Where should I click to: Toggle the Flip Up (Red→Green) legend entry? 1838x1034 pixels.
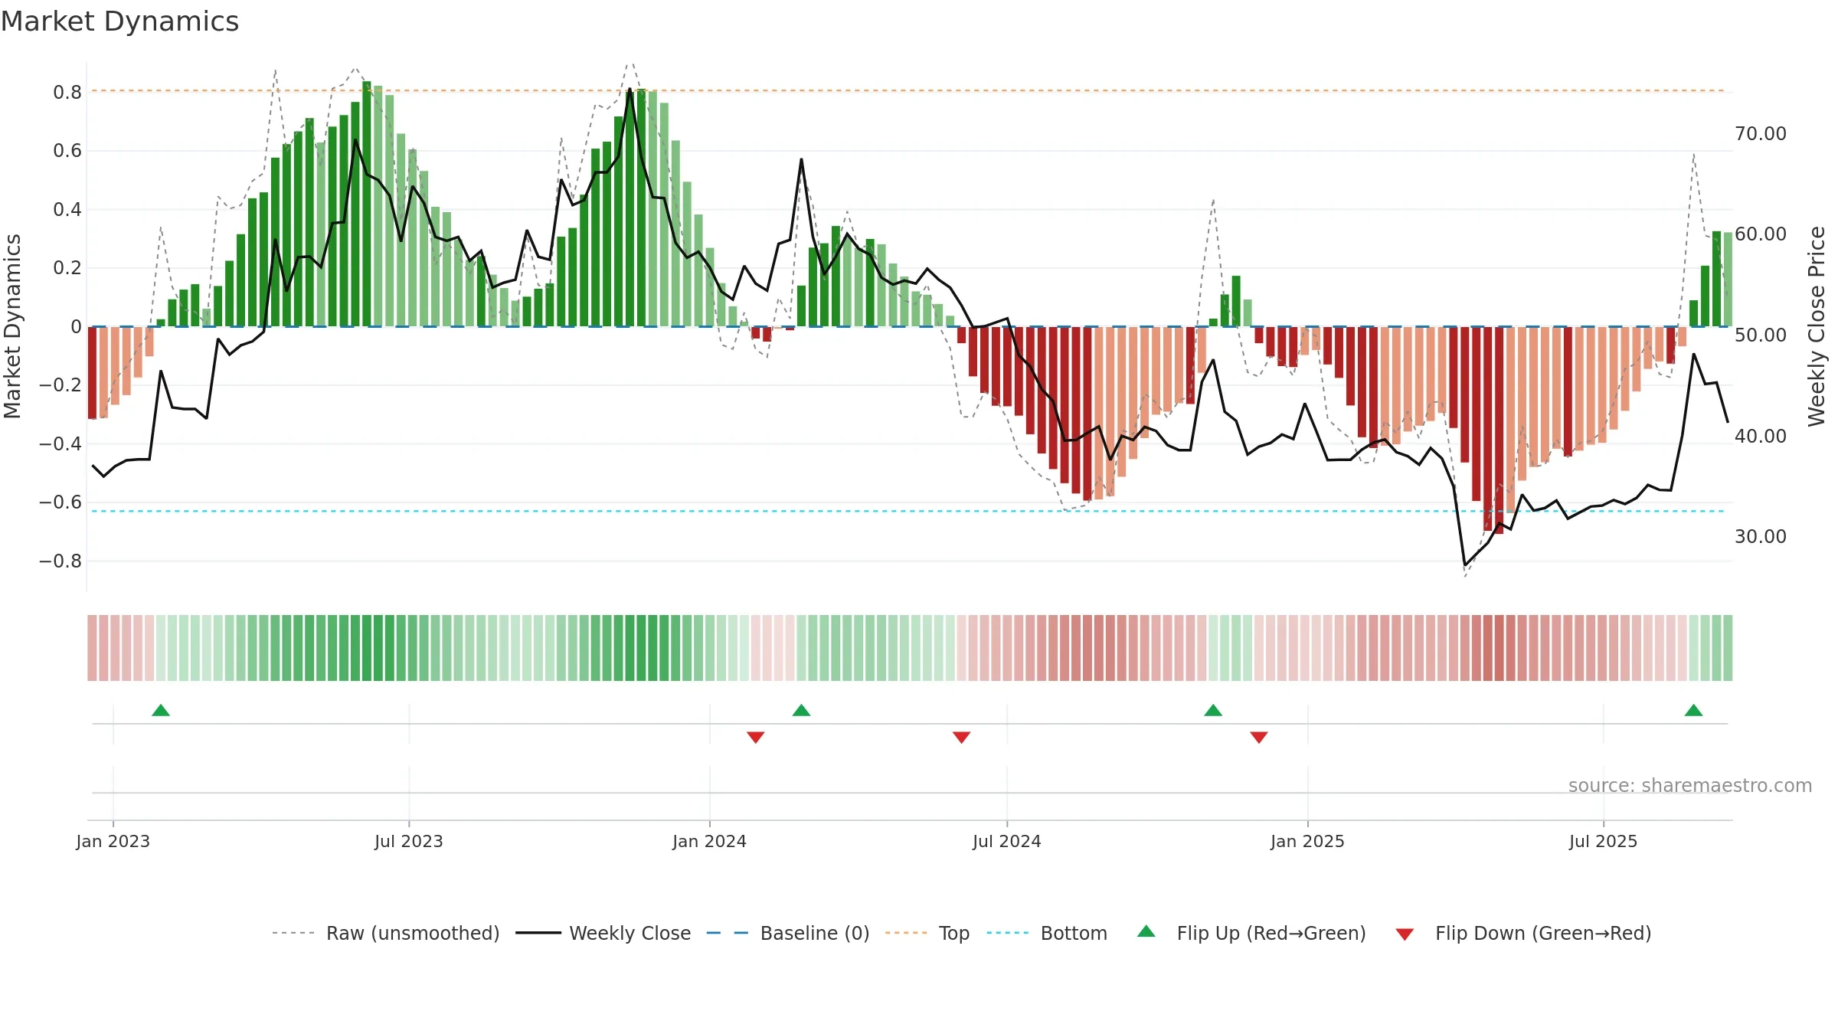[x=1251, y=933]
